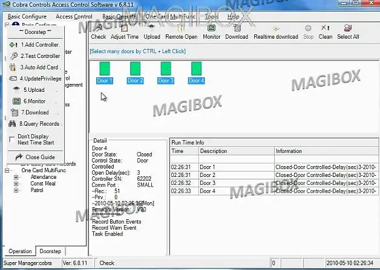Tick Don't Display Next Time Start checkbox
The image size is (380, 270).
(11, 140)
